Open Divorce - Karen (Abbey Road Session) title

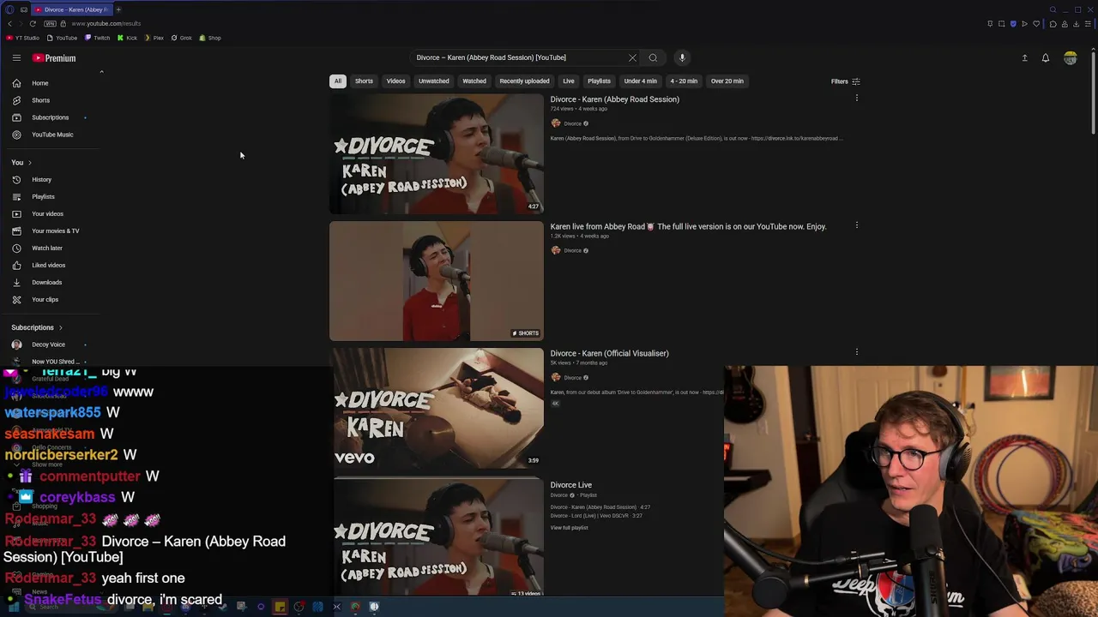(614, 99)
